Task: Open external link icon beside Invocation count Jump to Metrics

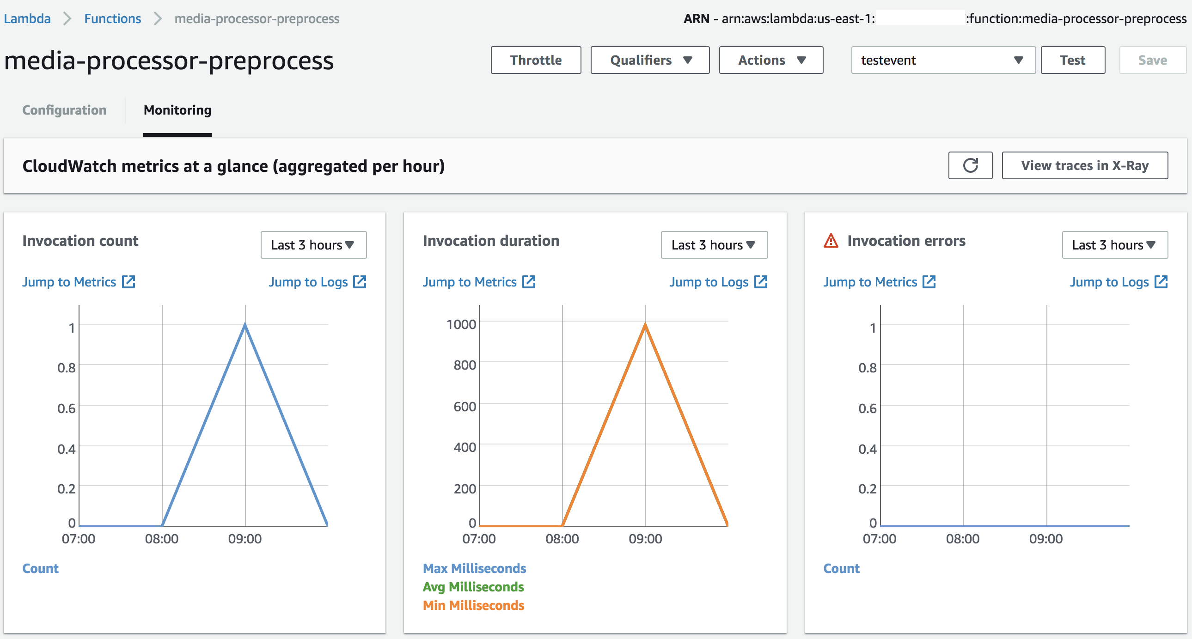Action: 128,282
